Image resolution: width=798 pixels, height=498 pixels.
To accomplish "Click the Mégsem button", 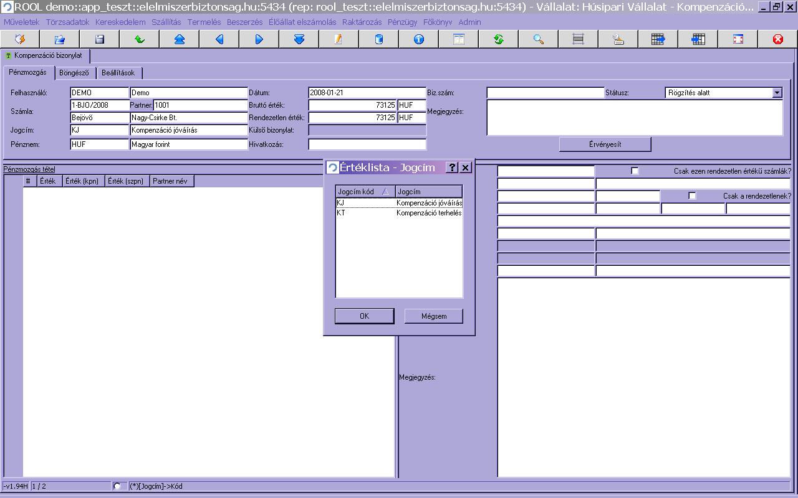I will (x=434, y=316).
